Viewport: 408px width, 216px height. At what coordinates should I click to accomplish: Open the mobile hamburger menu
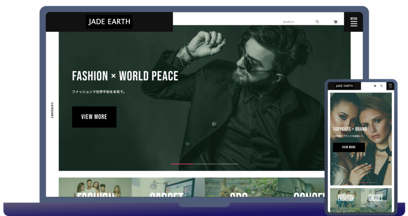pyautogui.click(x=390, y=86)
